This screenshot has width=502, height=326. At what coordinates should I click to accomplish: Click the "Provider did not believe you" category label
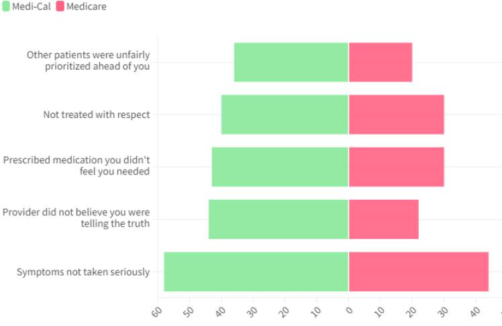[x=77, y=218]
